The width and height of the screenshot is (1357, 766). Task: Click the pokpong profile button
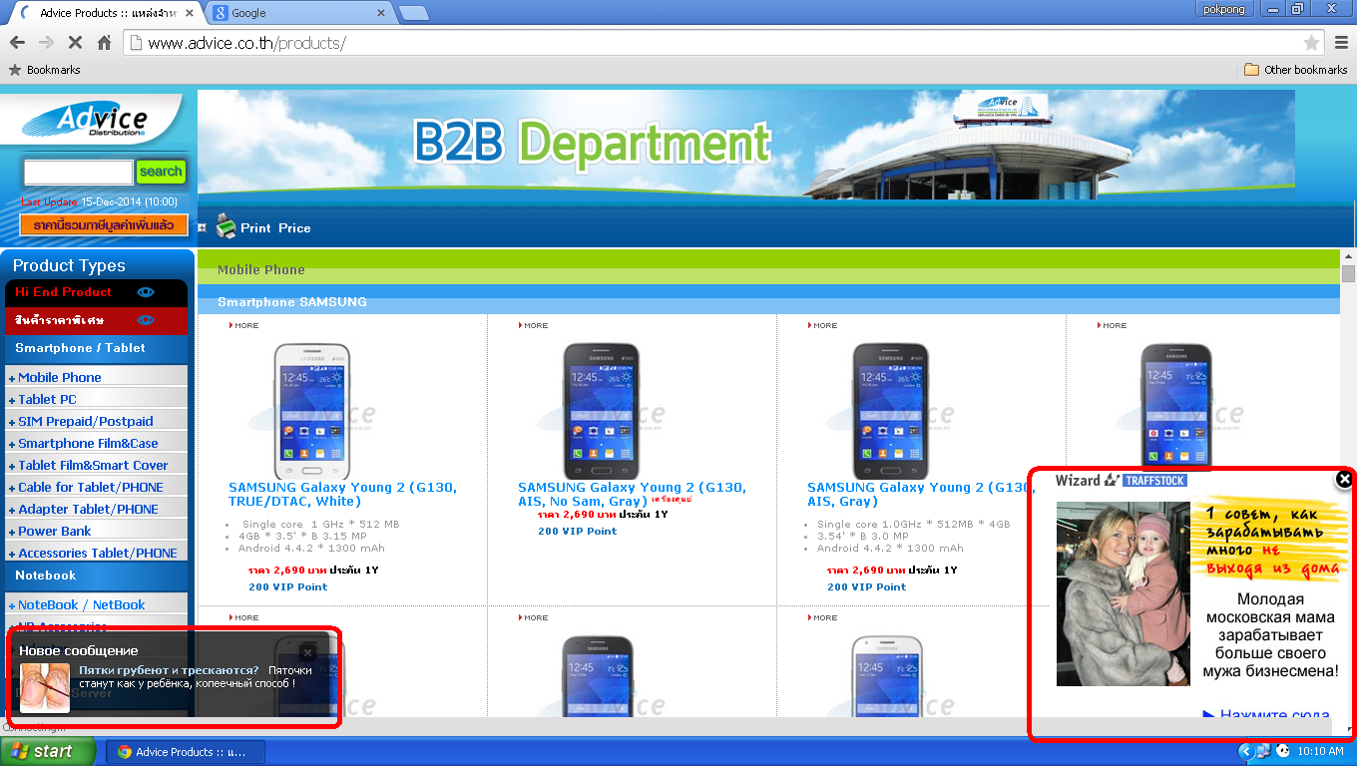pos(1225,8)
